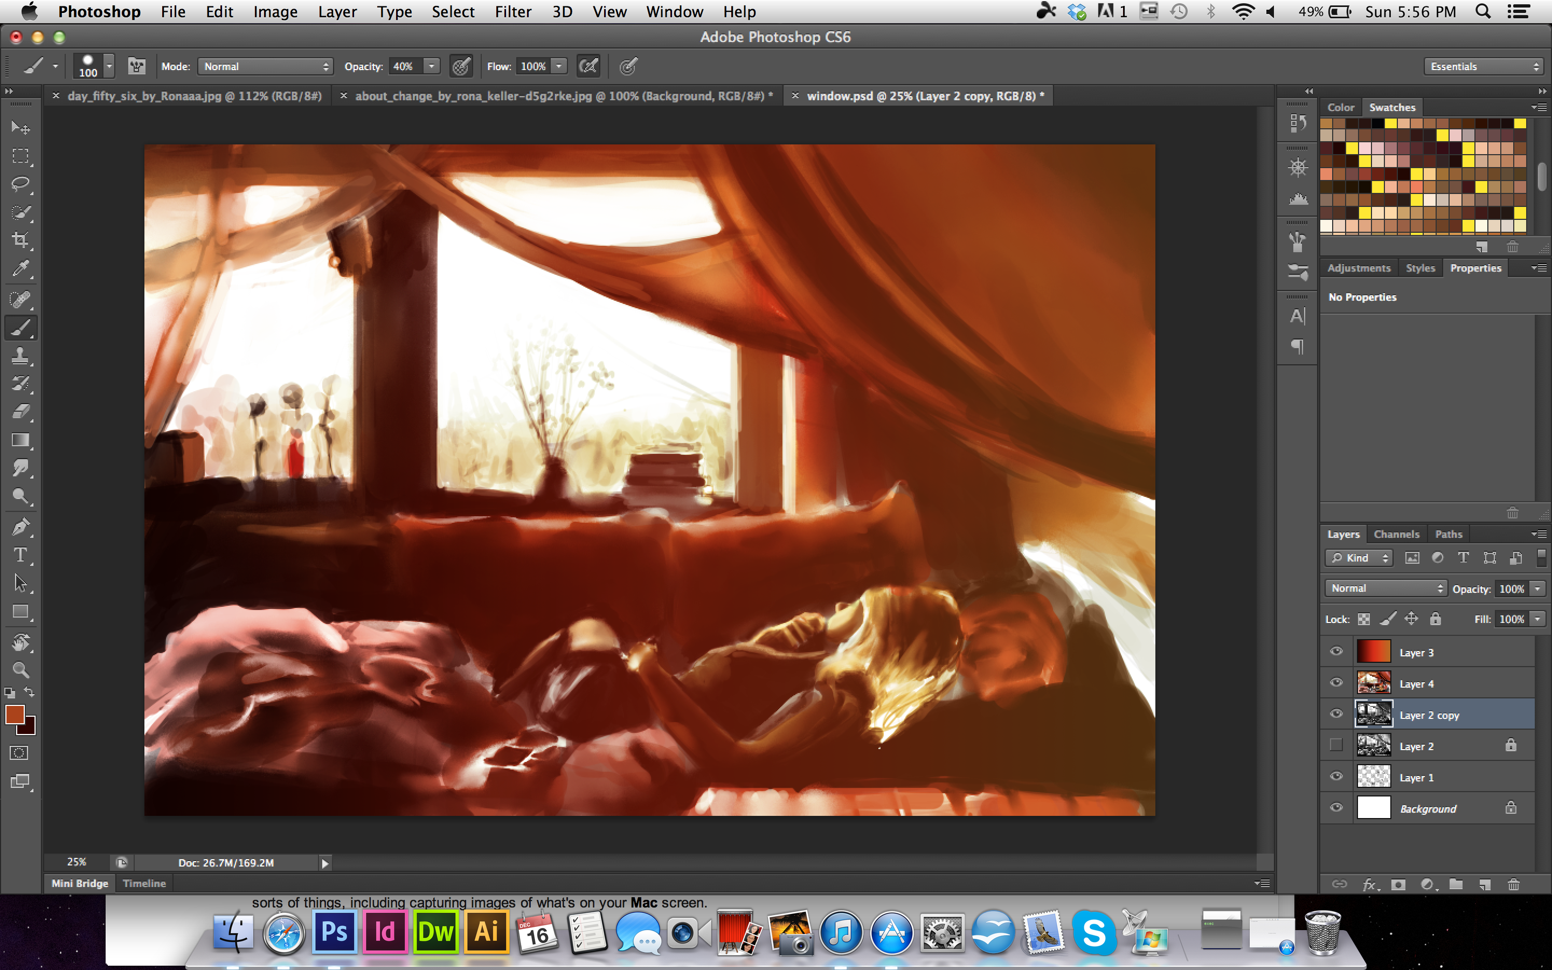Switch to the Channels tab

pyautogui.click(x=1396, y=533)
